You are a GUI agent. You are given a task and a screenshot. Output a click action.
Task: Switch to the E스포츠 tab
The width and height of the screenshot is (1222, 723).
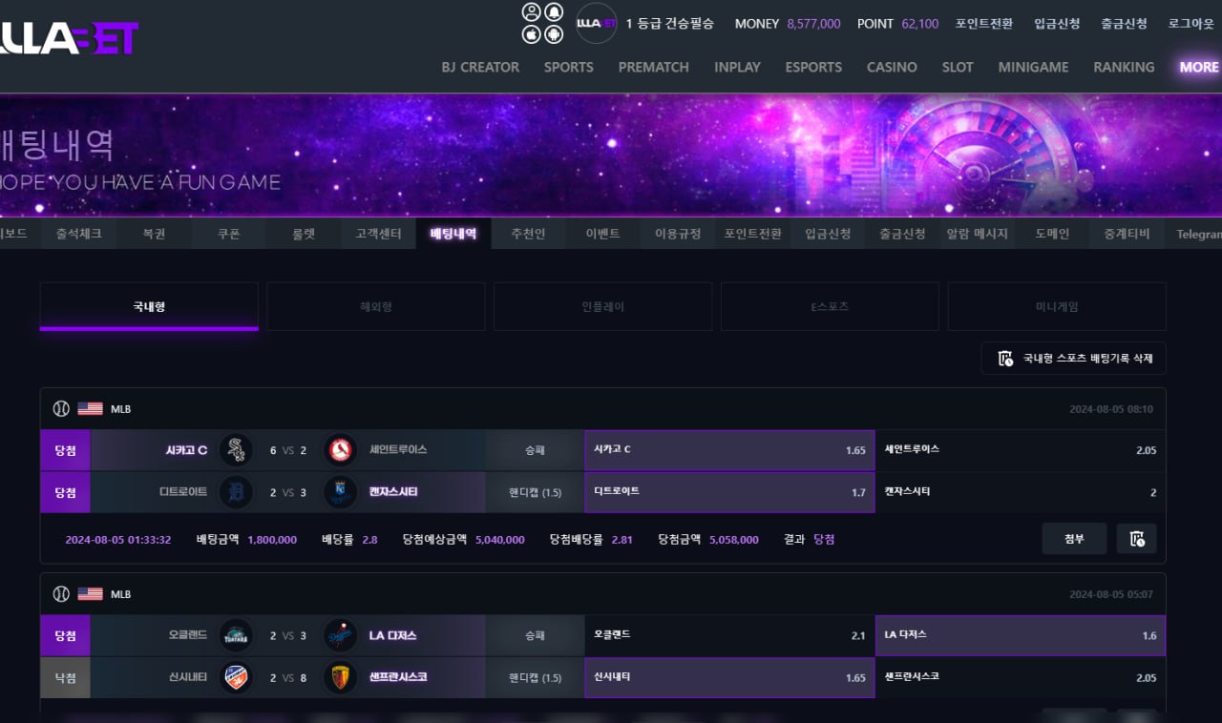click(830, 306)
